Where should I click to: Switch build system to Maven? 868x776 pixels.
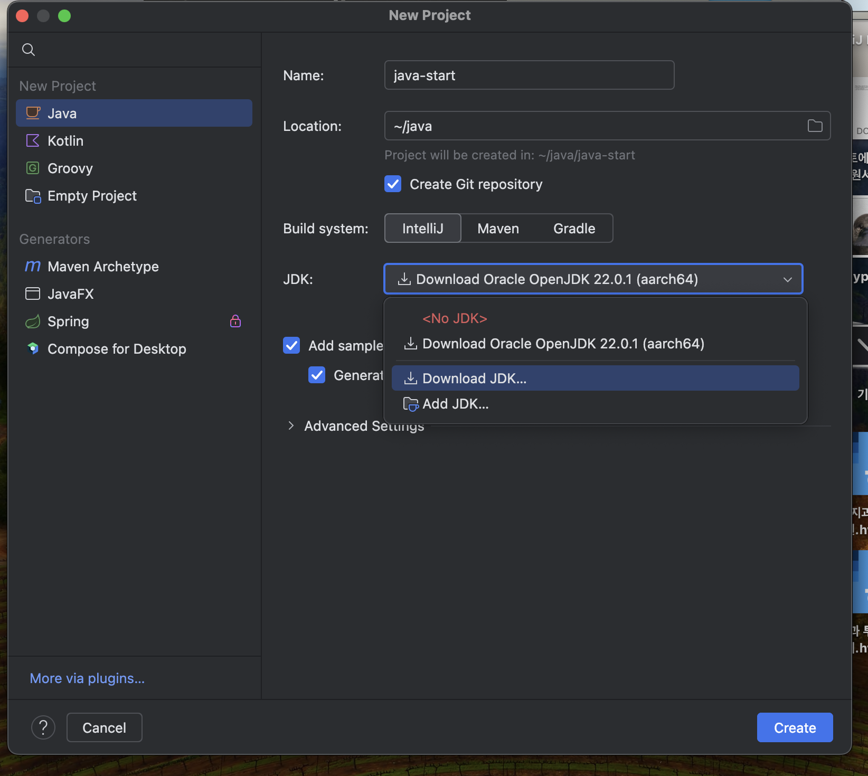point(498,229)
